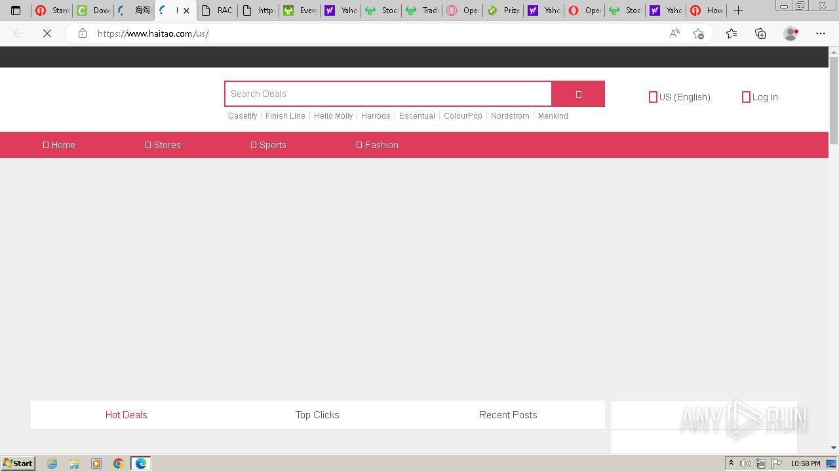Click the scrollbar down arrow
This screenshot has height=472, width=839.
pyautogui.click(x=834, y=448)
